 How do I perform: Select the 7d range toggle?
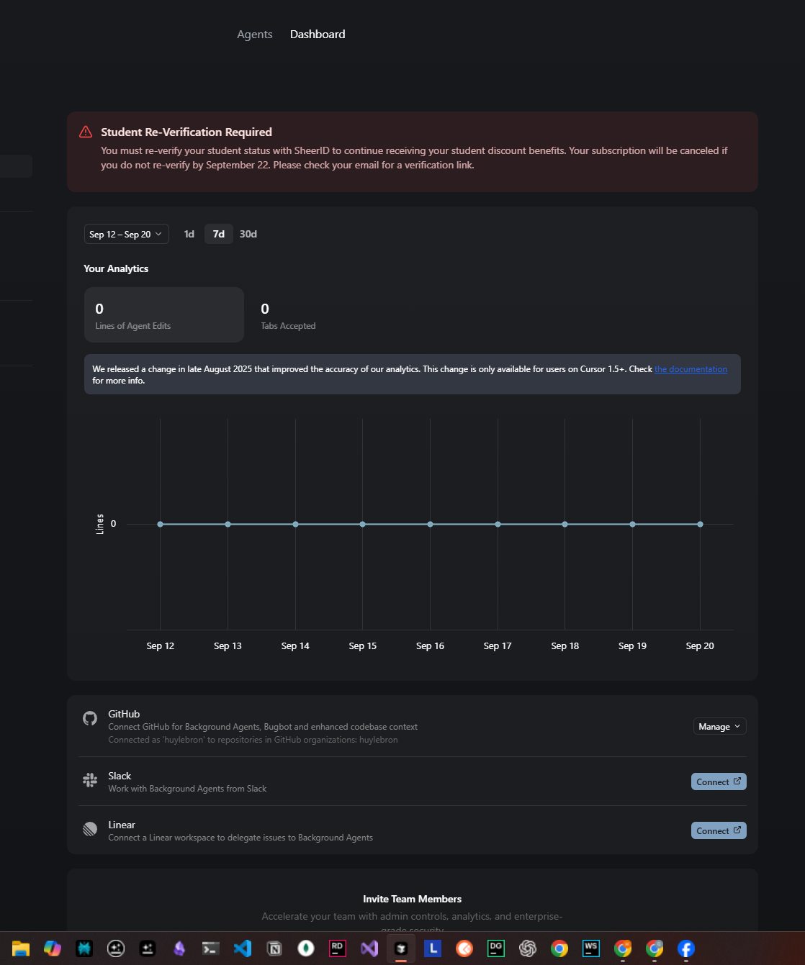pos(219,234)
